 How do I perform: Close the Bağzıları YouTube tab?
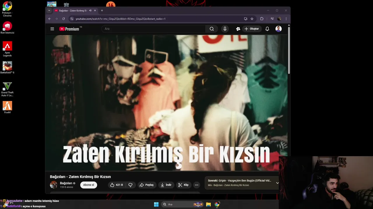(x=95, y=10)
